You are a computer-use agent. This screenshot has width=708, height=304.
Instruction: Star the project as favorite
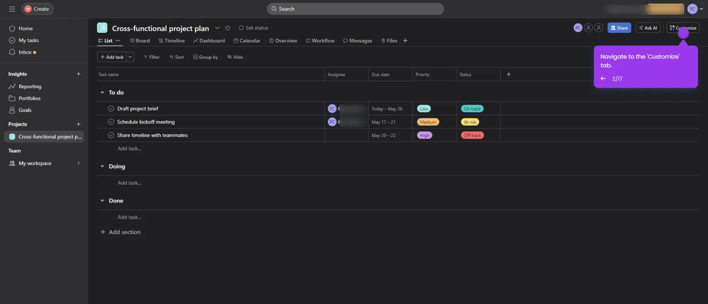[228, 28]
